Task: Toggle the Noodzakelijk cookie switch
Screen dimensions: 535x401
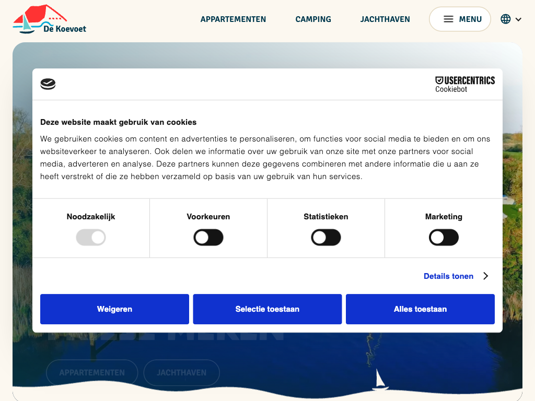Action: (91, 238)
